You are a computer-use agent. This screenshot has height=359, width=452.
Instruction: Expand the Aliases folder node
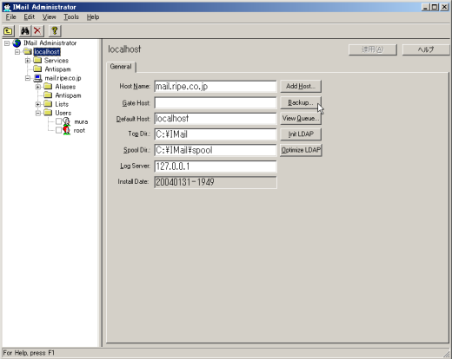[x=38, y=87]
